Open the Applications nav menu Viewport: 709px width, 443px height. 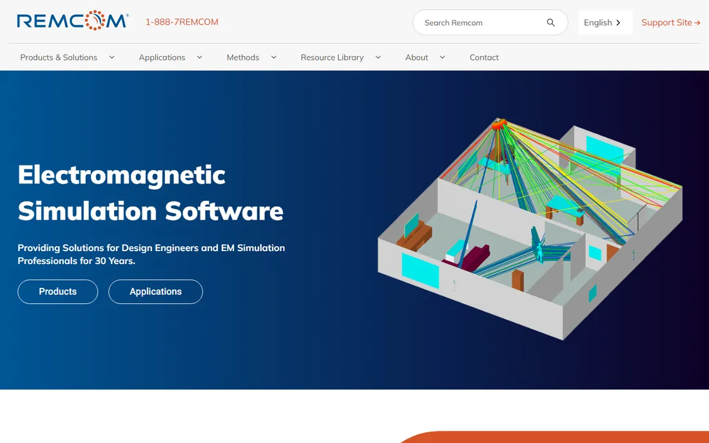point(162,57)
